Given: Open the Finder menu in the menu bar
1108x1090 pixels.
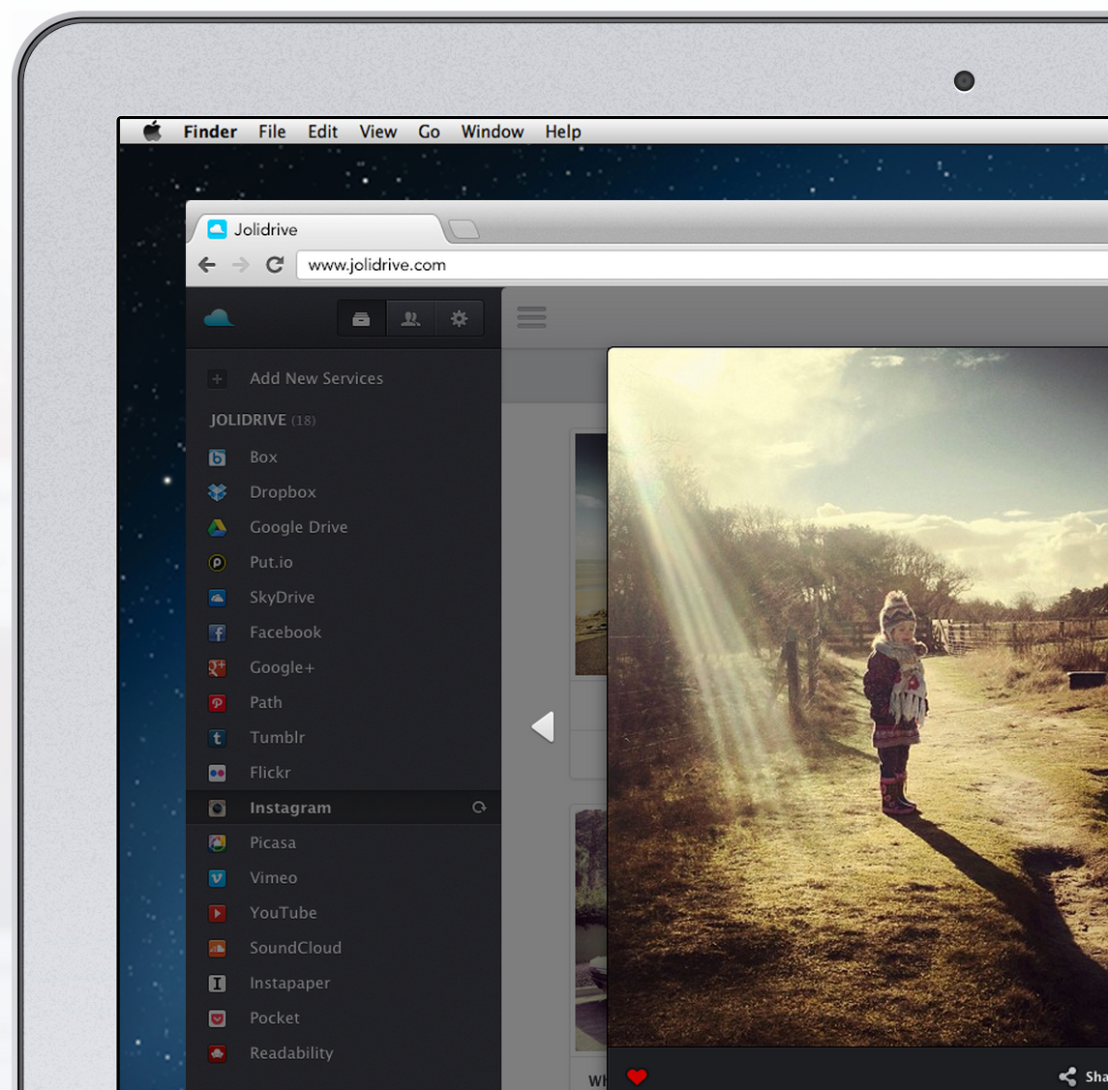Looking at the screenshot, I should [209, 132].
